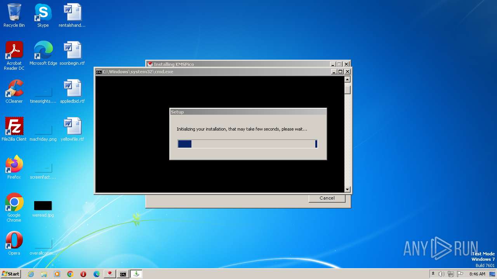497x279 pixels.
Task: Select the rentalshand... Word document icon
Action: [x=72, y=15]
